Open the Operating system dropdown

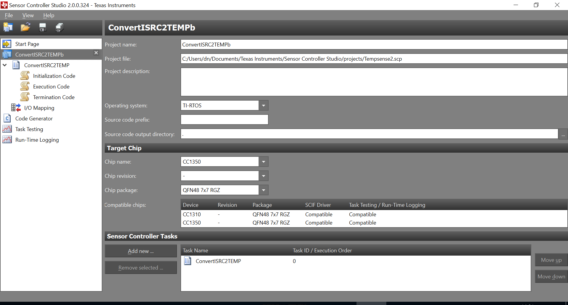tap(264, 105)
